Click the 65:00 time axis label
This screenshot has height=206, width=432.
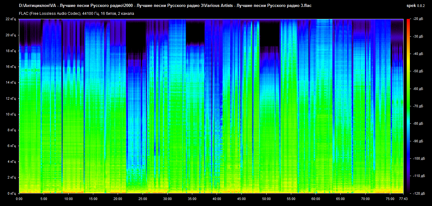point(340,199)
